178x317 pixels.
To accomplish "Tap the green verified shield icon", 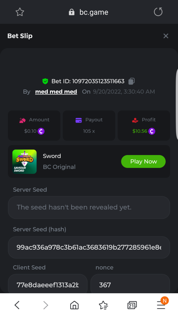I will [x=45, y=81].
